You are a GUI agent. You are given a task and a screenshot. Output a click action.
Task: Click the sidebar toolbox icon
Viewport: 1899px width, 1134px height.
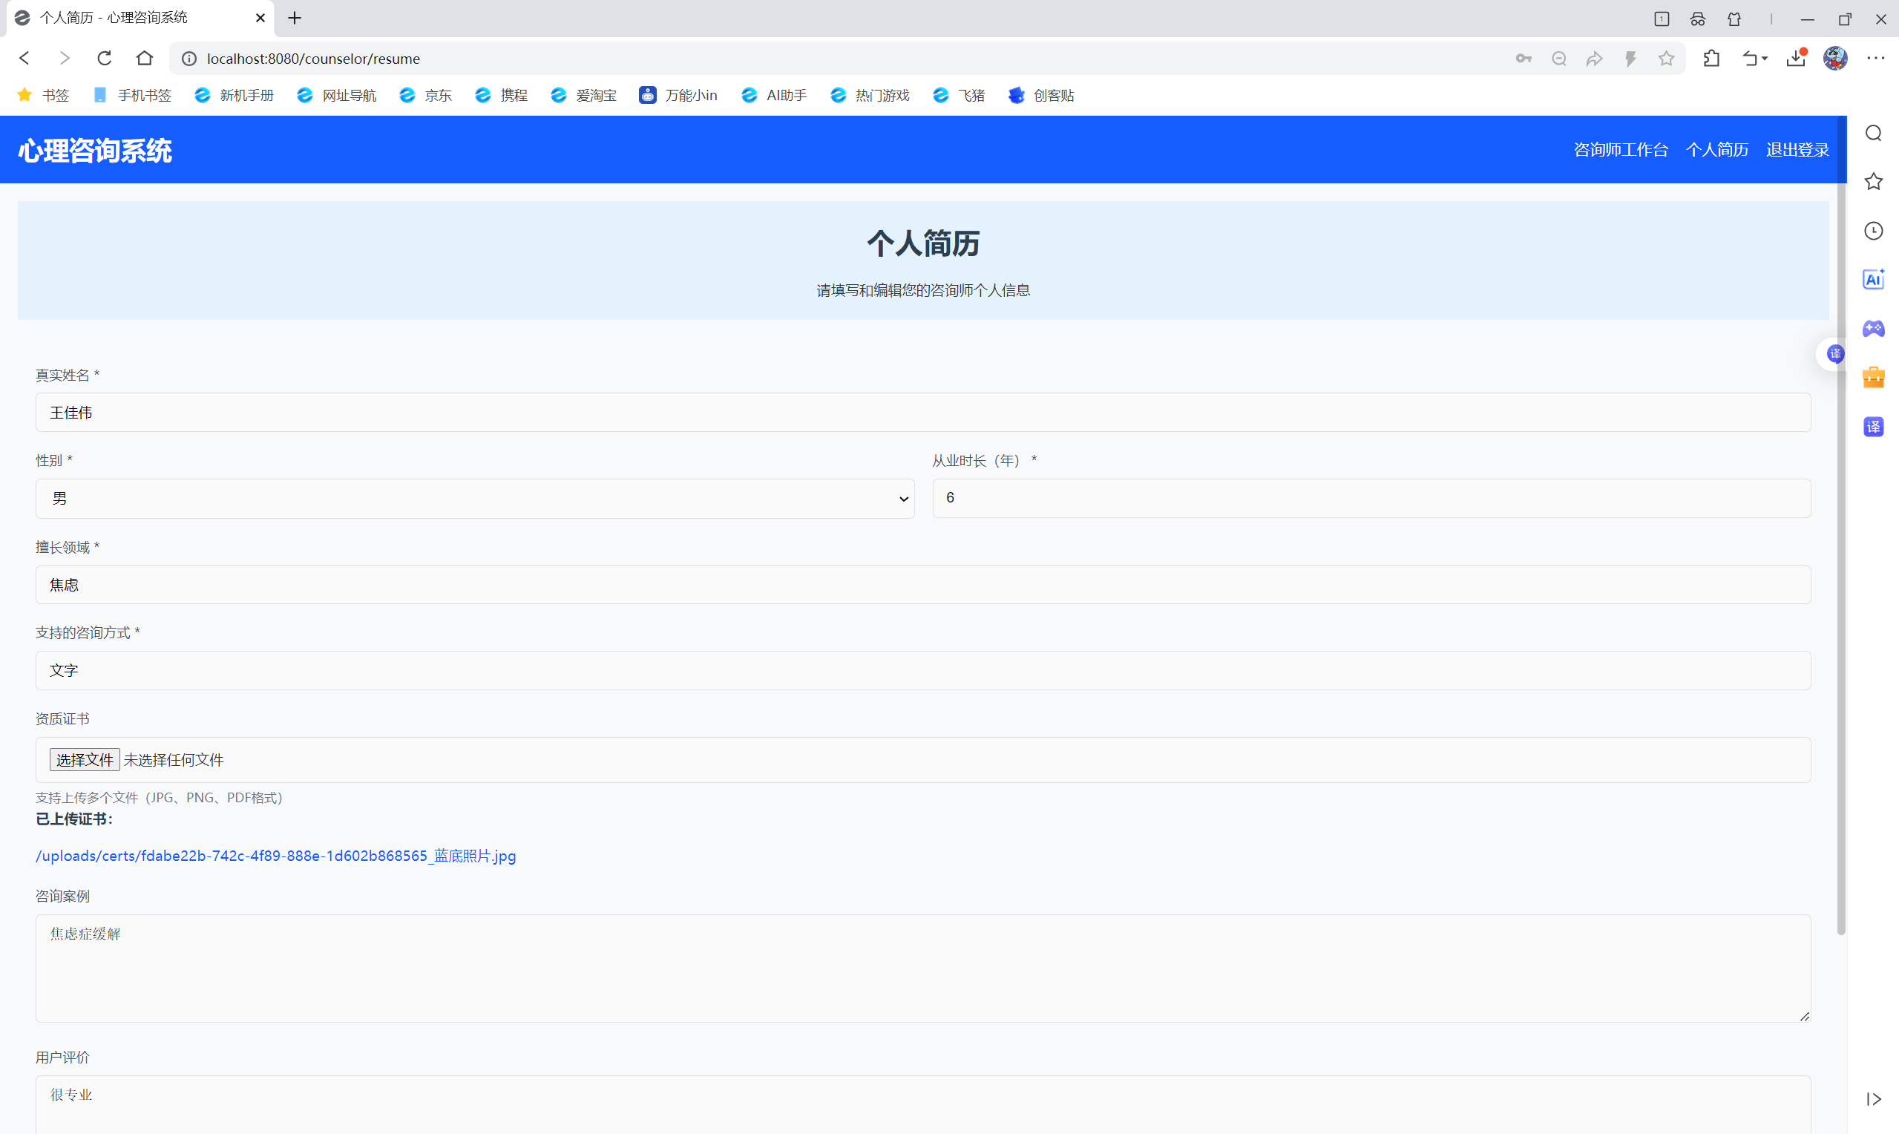tap(1873, 378)
